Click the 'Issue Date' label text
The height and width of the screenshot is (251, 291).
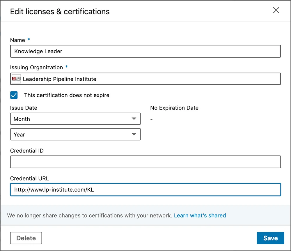(x=24, y=108)
